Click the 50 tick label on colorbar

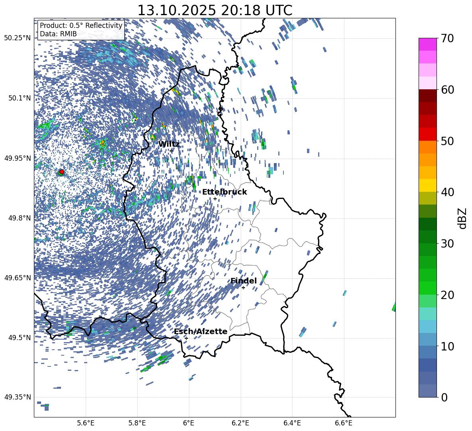click(447, 141)
